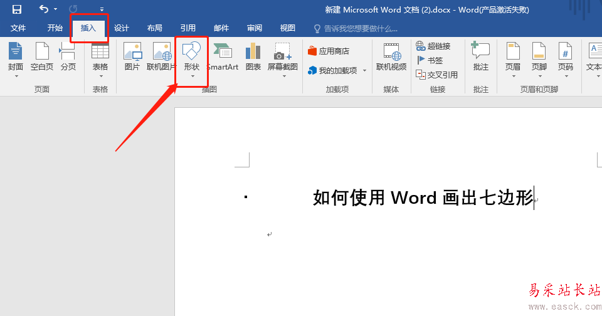The width and height of the screenshot is (602, 316).
Task: Click the 封面 (Cover Page) icon
Action: [x=15, y=51]
